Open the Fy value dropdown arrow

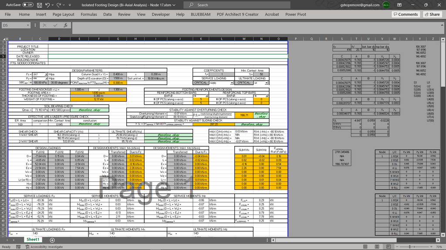coord(46,78)
